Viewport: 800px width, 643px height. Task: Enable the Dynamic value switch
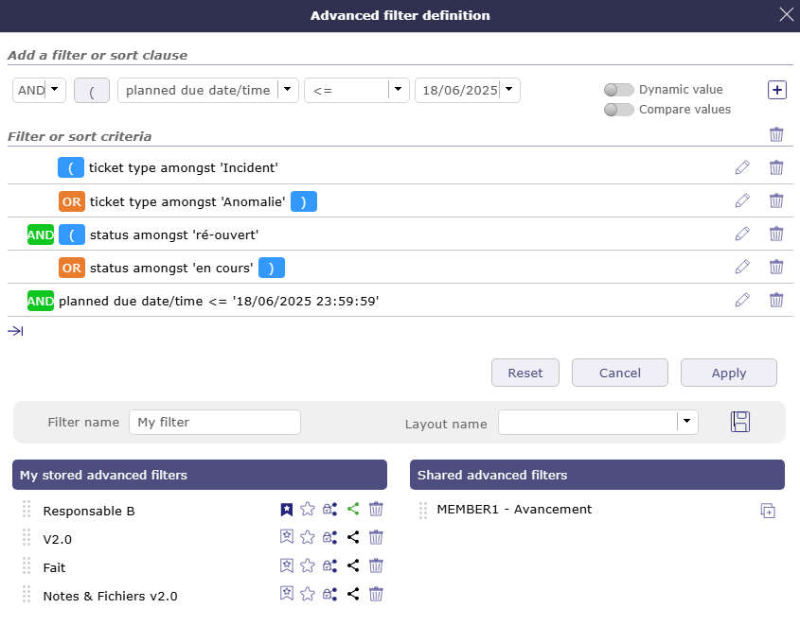(x=619, y=90)
